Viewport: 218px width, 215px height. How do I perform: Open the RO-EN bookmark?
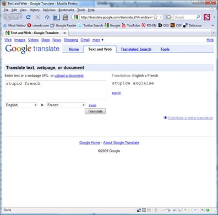149,25
